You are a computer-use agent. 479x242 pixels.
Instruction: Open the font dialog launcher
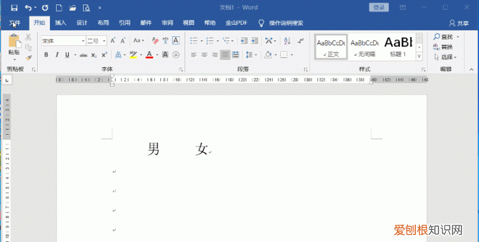181,70
